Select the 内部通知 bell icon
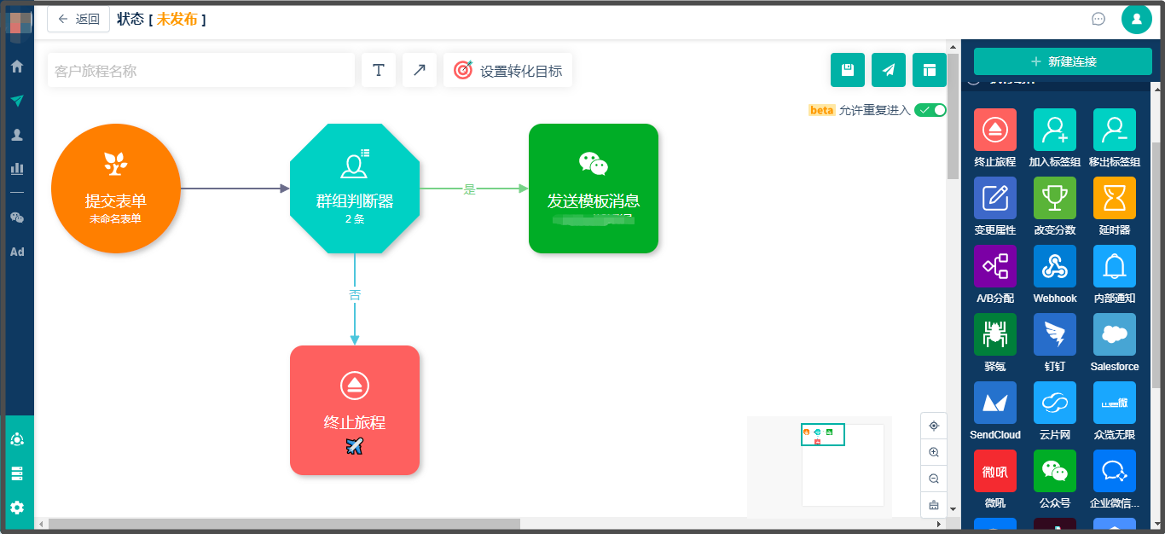The width and height of the screenshot is (1165, 534). pos(1115,266)
